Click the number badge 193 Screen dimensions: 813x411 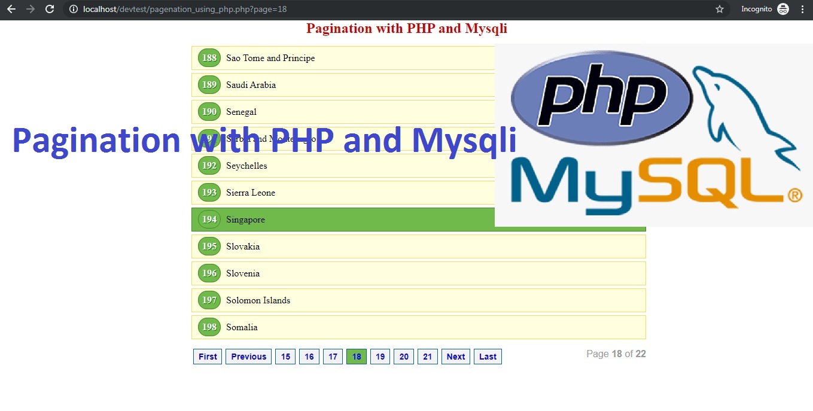click(x=209, y=193)
